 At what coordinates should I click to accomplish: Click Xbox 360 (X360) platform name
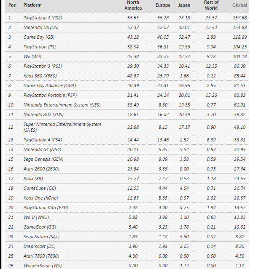tap(40, 76)
